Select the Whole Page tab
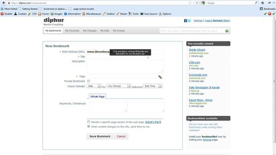The image size is (276, 155). (97, 96)
